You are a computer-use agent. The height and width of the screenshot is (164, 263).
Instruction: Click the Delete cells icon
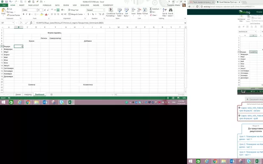pyautogui.click(x=139, y=11)
